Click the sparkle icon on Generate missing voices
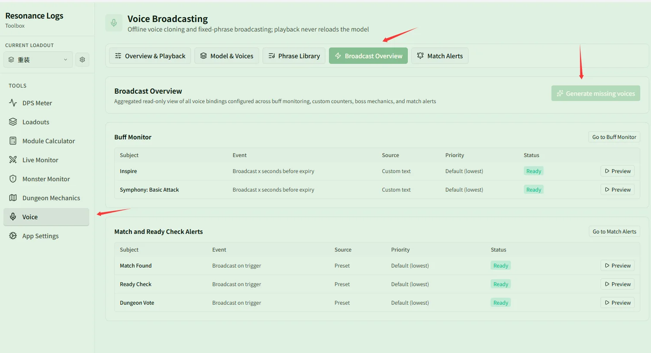651x353 pixels. pos(560,93)
